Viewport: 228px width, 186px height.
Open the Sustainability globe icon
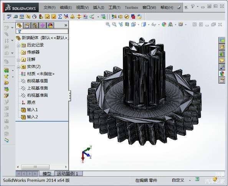[x=139, y=17]
